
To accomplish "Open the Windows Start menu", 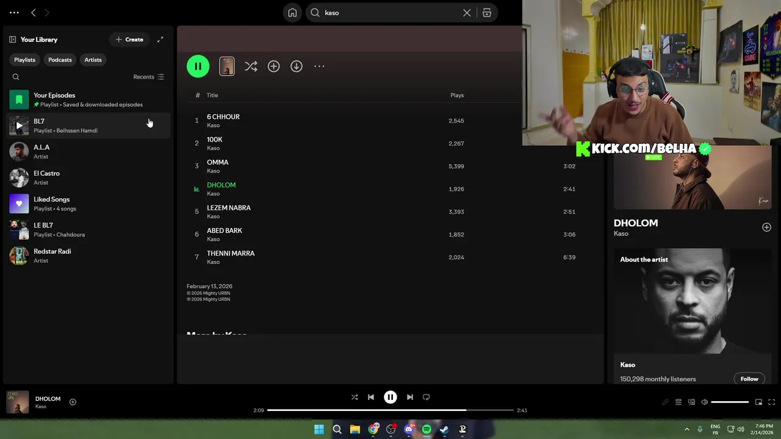I will coord(319,429).
